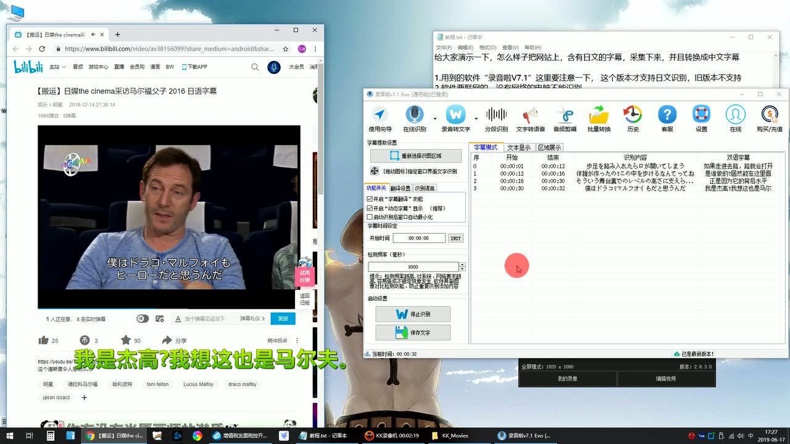The height and width of the screenshot is (444, 790).
Task: Open the 识别语言 tab
Action: point(424,188)
